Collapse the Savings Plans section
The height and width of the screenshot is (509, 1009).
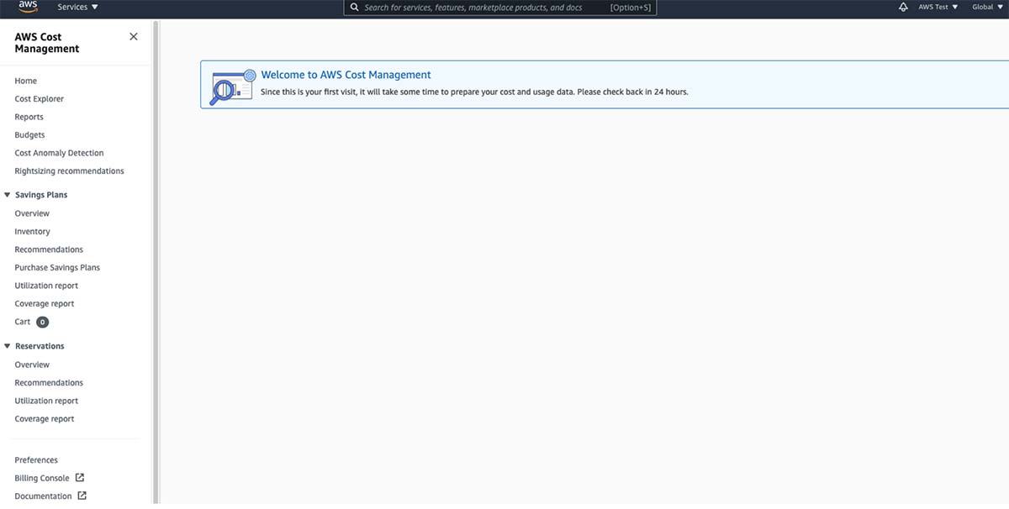click(8, 195)
